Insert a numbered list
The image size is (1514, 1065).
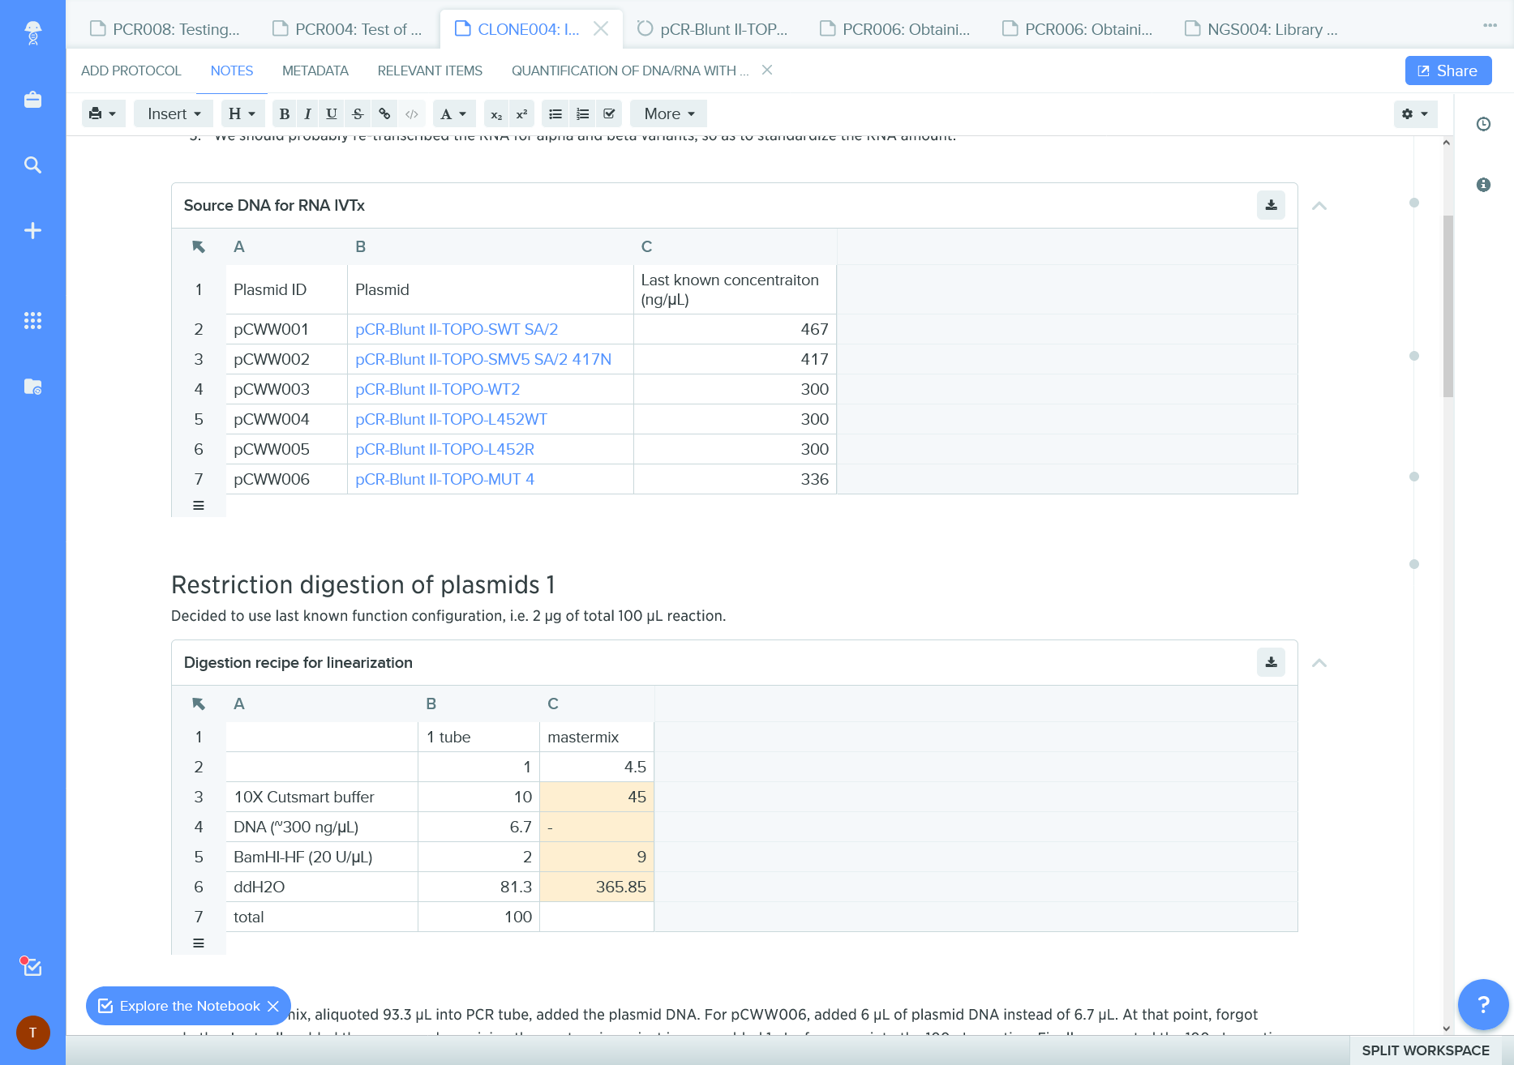coord(582,114)
